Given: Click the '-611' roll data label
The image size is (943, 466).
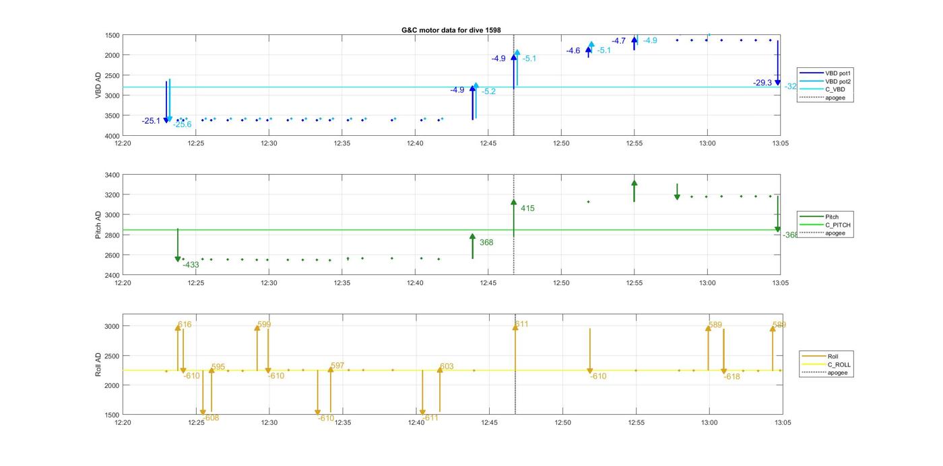Looking at the screenshot, I should [430, 418].
